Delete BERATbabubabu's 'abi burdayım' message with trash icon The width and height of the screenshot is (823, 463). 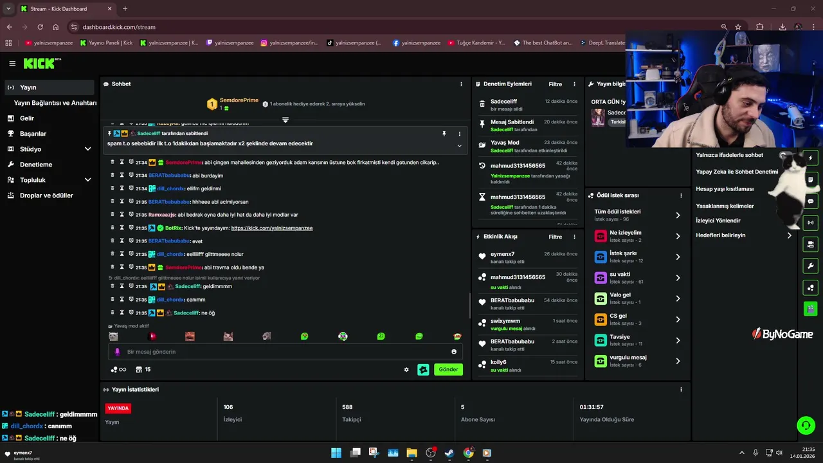[x=113, y=176]
